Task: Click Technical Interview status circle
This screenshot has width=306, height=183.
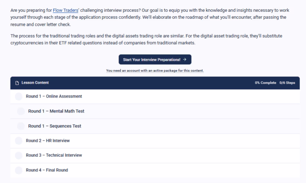Action: tap(19, 155)
